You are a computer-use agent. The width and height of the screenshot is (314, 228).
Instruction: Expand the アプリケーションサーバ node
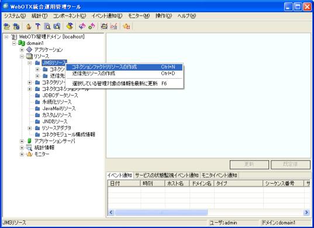pos(22,141)
